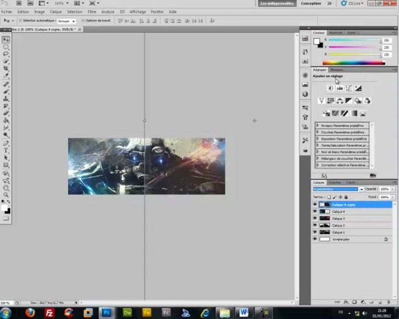Add a Photo Filter adjustment icon
Screen dimensions: 399x319
(358, 101)
